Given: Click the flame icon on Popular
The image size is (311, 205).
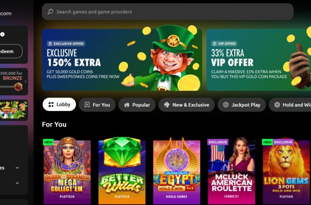Looking at the screenshot, I should pyautogui.click(x=127, y=105).
